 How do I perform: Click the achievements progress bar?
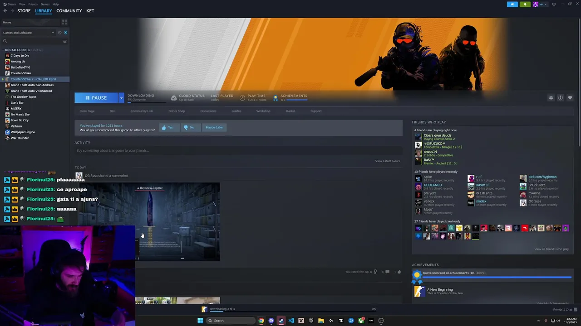[497, 277]
